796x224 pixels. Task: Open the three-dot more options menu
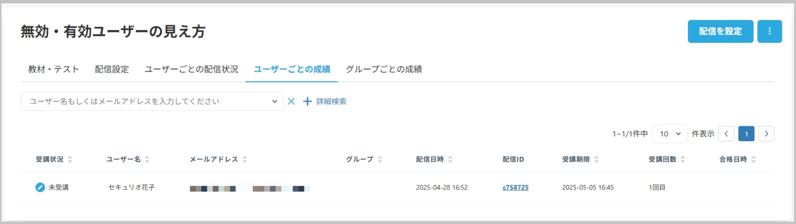tap(769, 31)
